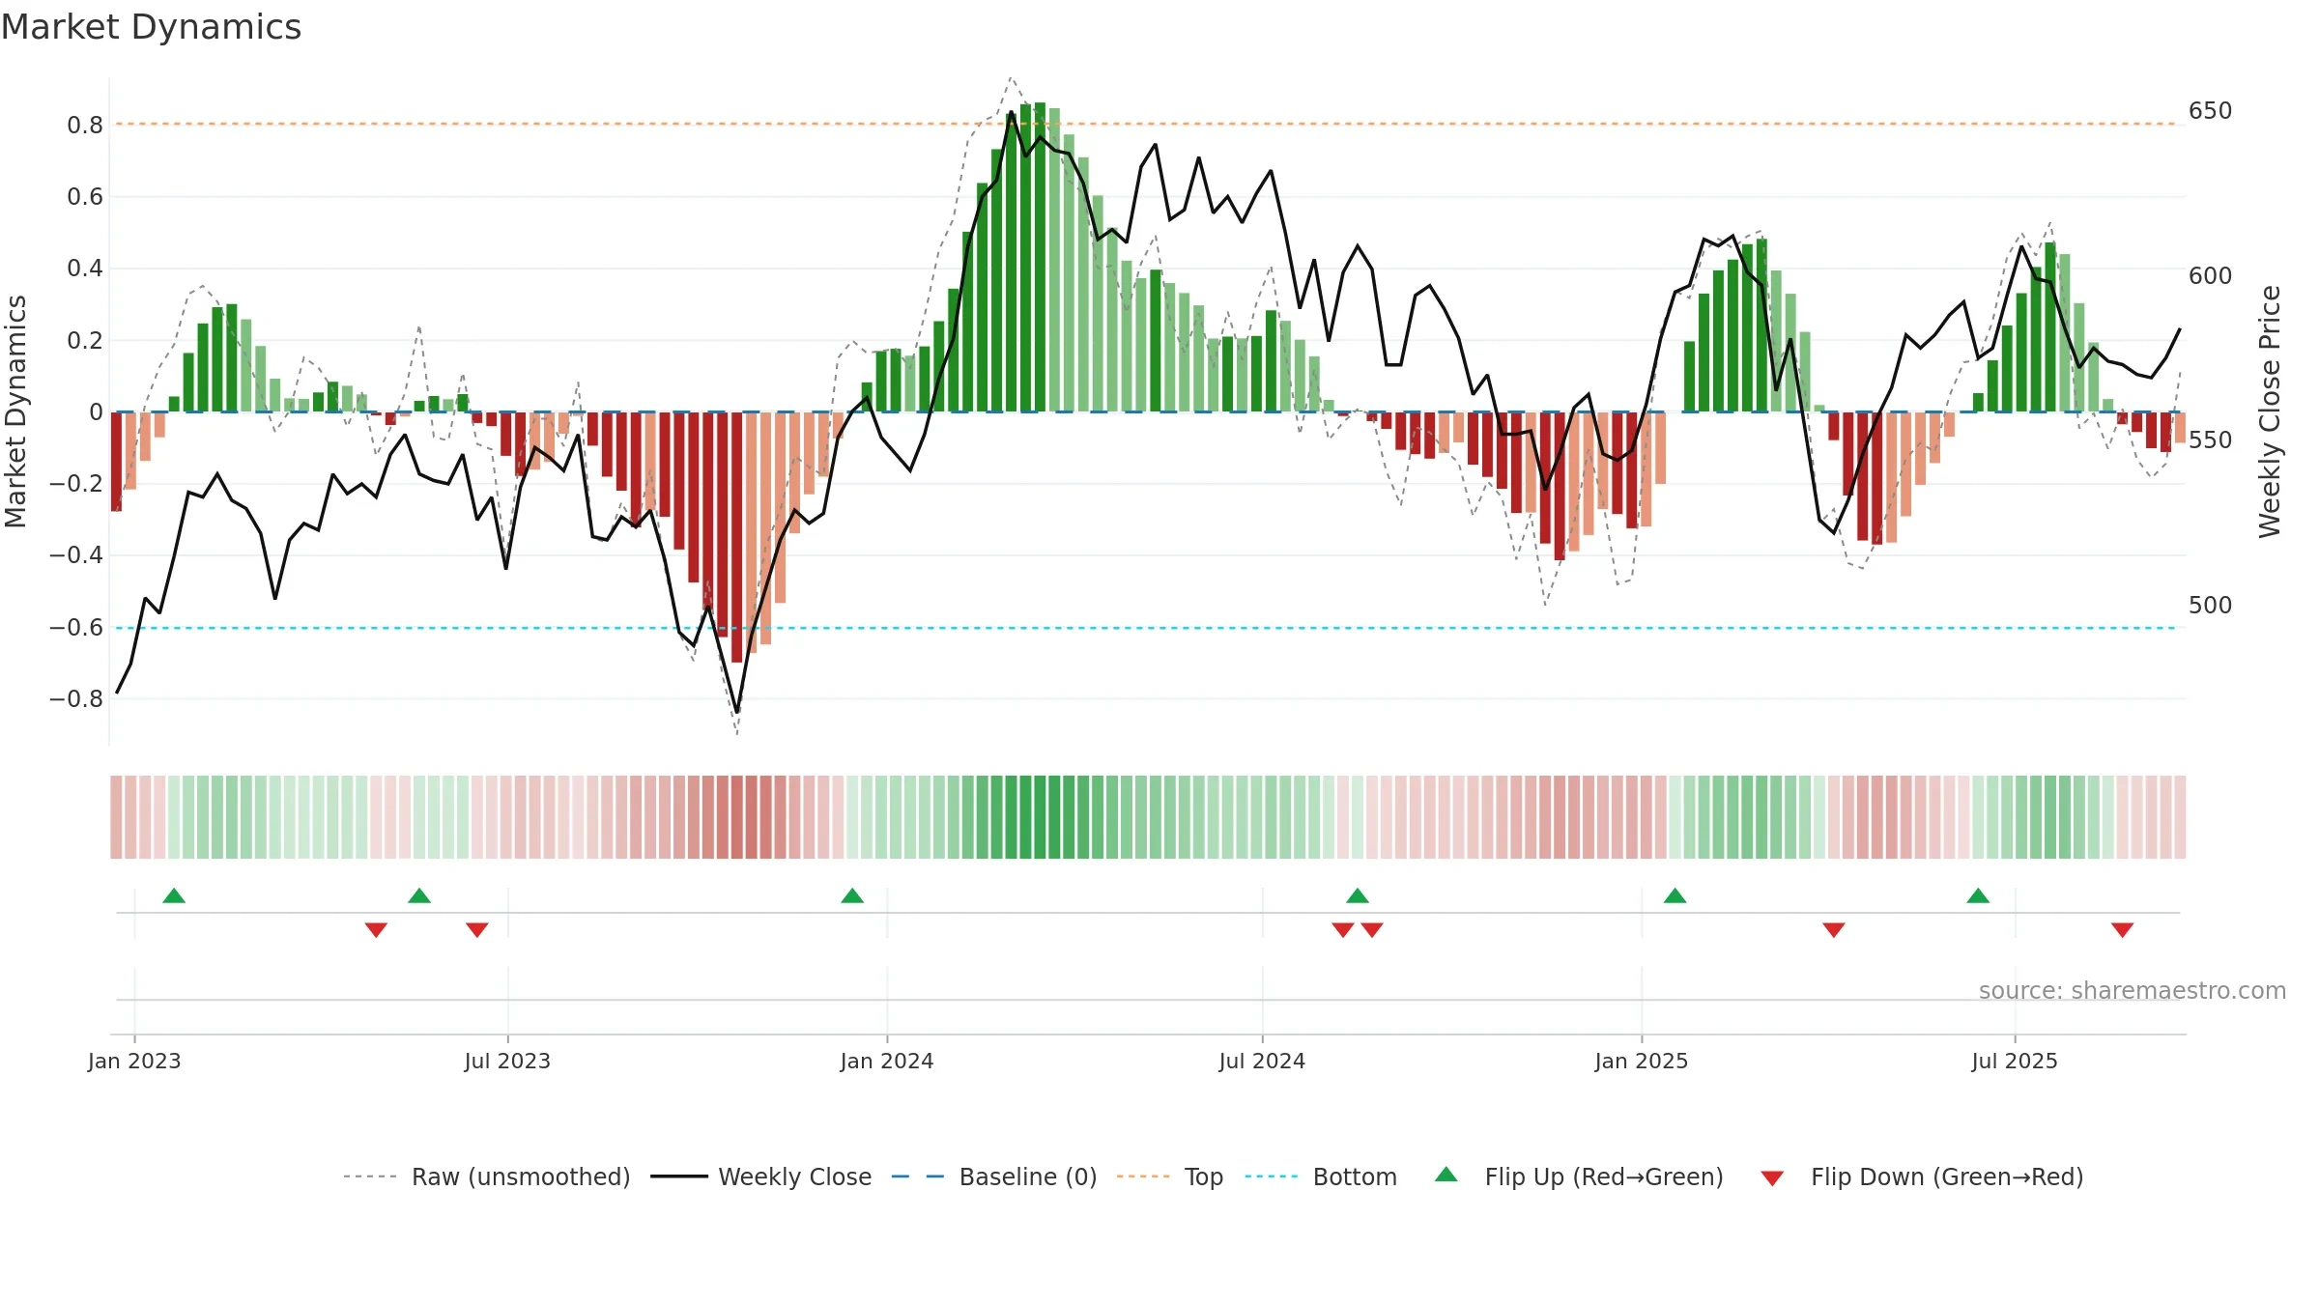This screenshot has width=2319, height=1304.
Task: Click the Jan 2025 x-axis label
Action: (1642, 1061)
